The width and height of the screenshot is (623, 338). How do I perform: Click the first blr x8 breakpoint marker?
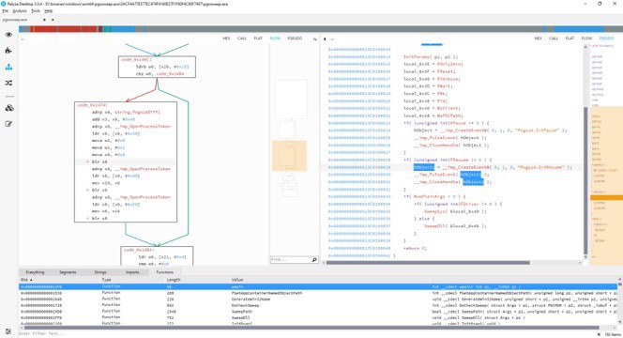(x=88, y=161)
